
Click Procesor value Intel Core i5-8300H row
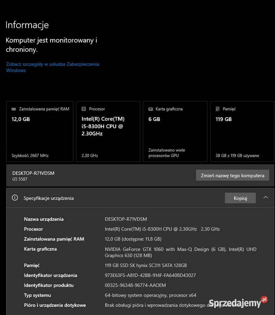(162, 229)
